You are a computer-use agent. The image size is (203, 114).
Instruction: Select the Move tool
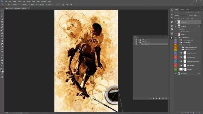(2, 11)
